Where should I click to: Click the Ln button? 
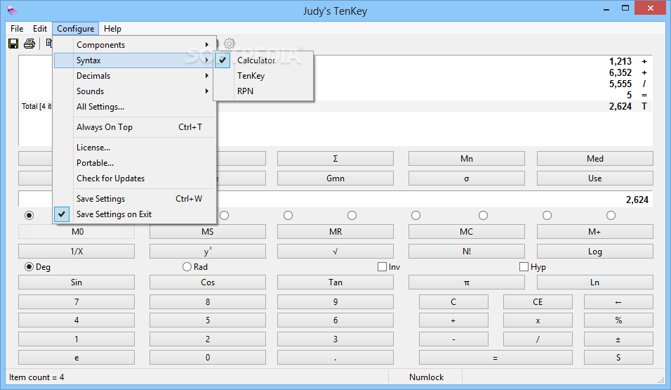click(594, 282)
